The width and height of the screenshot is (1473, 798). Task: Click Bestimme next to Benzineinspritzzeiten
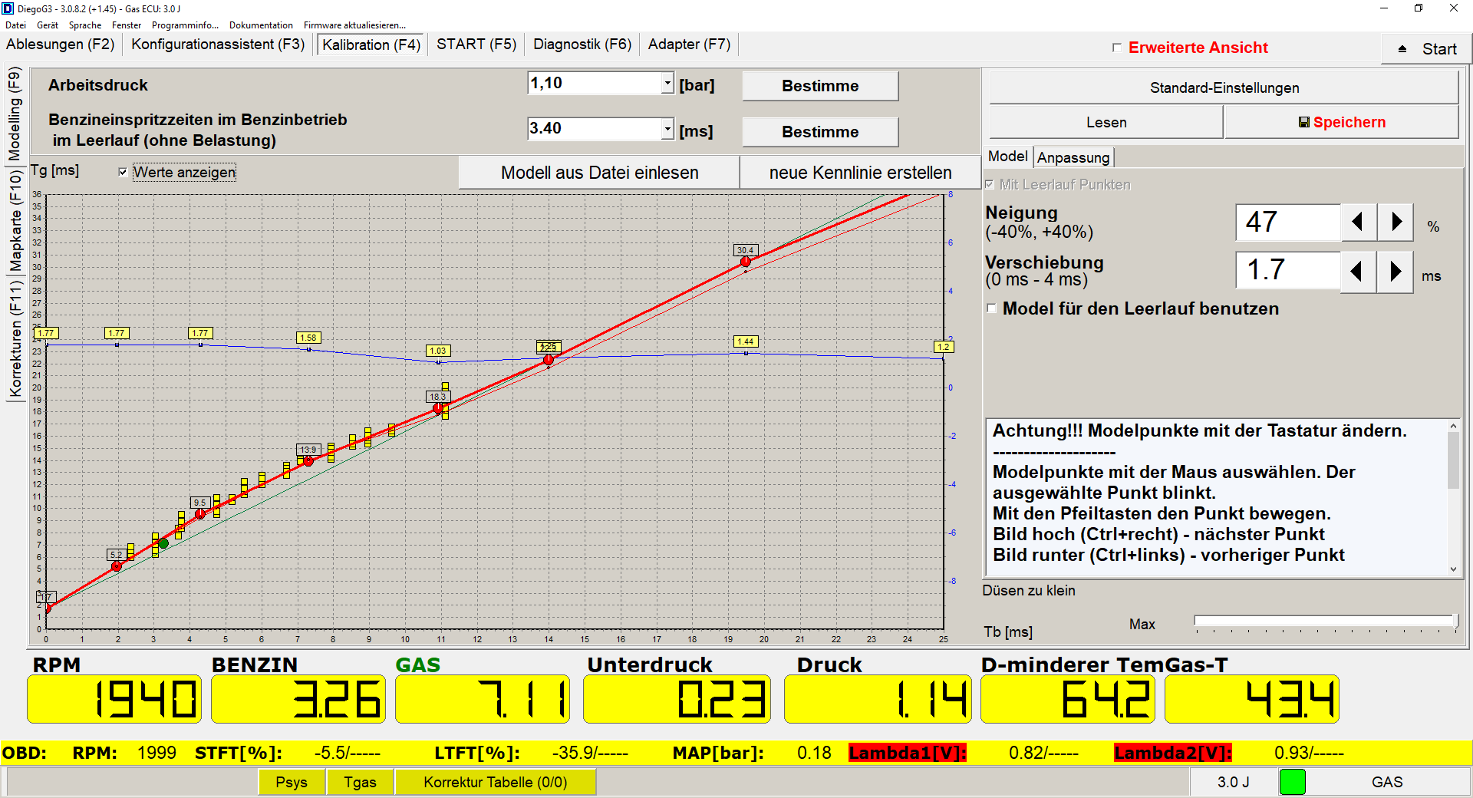coord(820,132)
